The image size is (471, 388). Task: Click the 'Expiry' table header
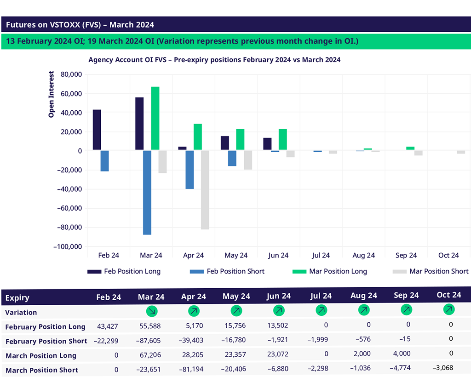[17, 298]
